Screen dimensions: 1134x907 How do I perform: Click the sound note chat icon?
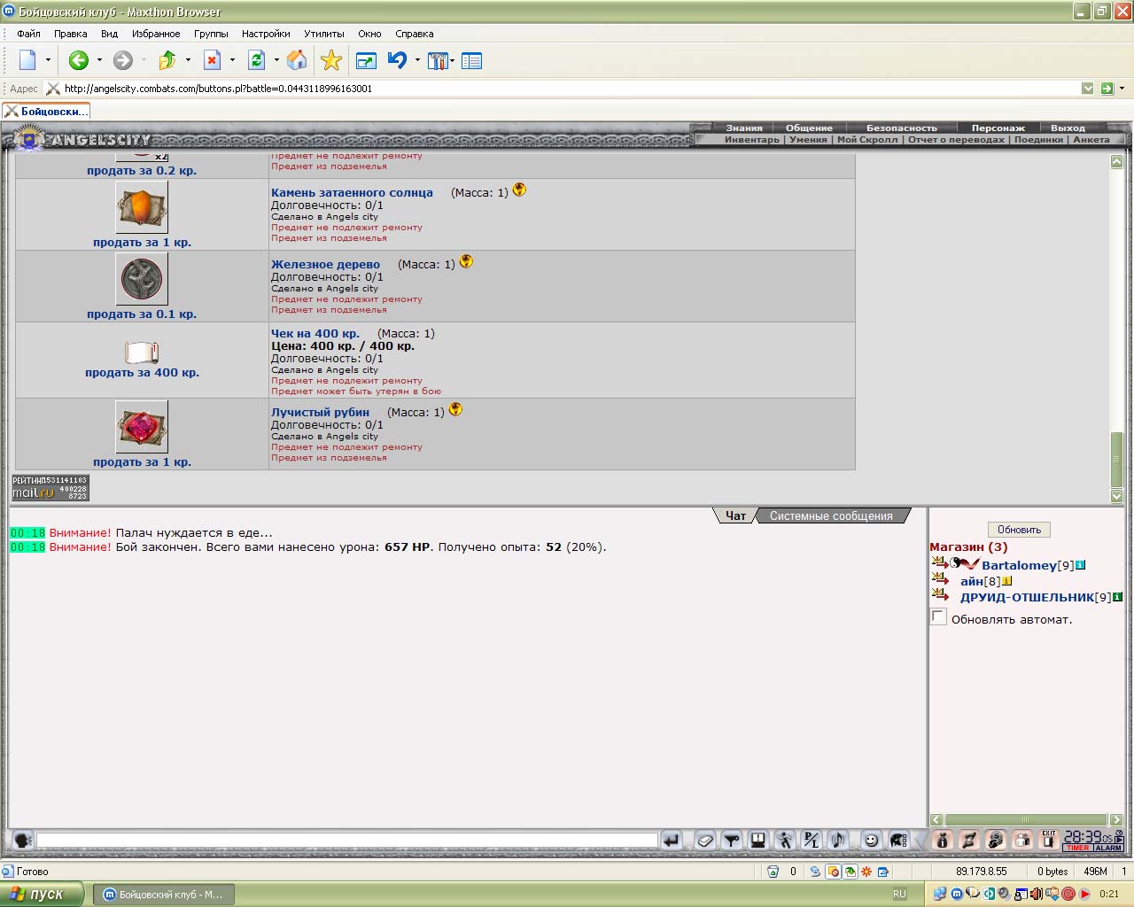click(838, 840)
